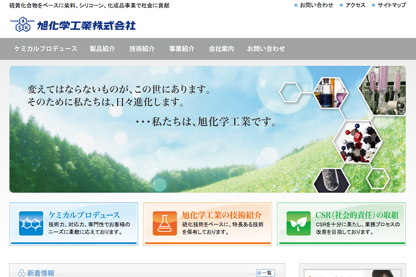Screen dimensions: 416x277
Task: Click the ケミカルプロデュース banner title text
Action: click(x=84, y=215)
